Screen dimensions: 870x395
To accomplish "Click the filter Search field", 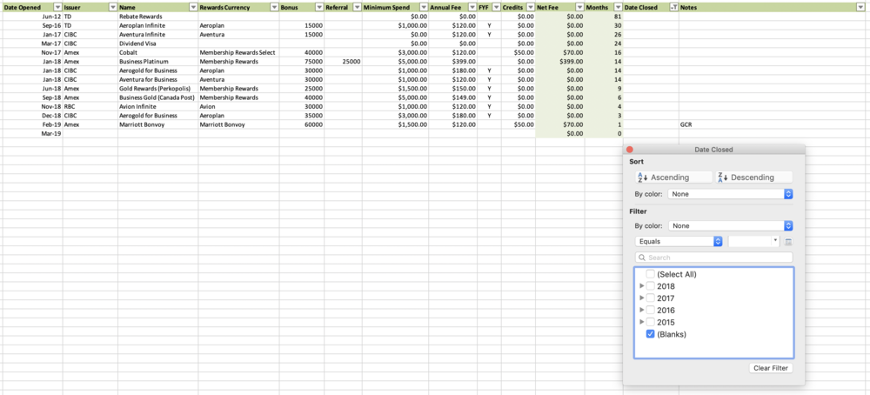I will pyautogui.click(x=714, y=258).
